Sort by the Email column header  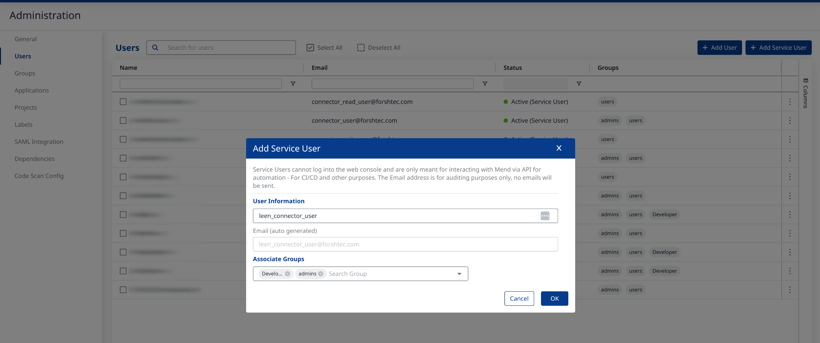click(x=319, y=68)
